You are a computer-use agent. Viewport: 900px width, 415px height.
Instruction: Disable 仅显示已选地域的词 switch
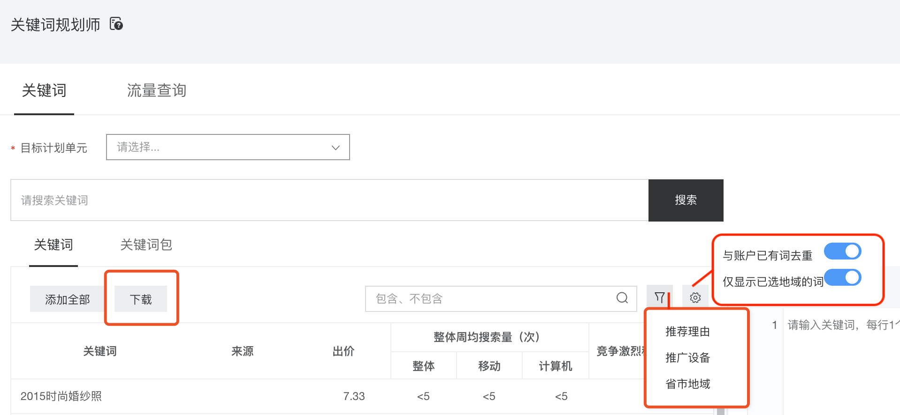click(x=842, y=278)
